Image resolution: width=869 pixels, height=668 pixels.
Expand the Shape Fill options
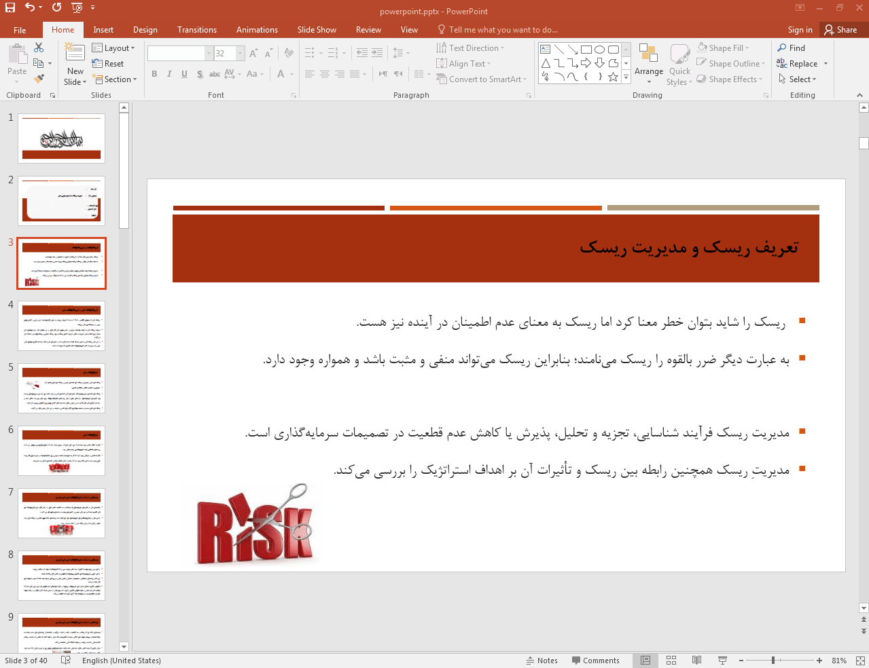coord(747,47)
